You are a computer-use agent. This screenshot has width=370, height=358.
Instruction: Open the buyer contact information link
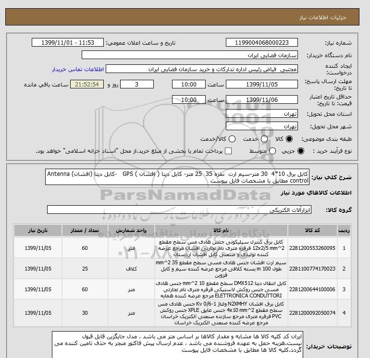click(x=78, y=69)
